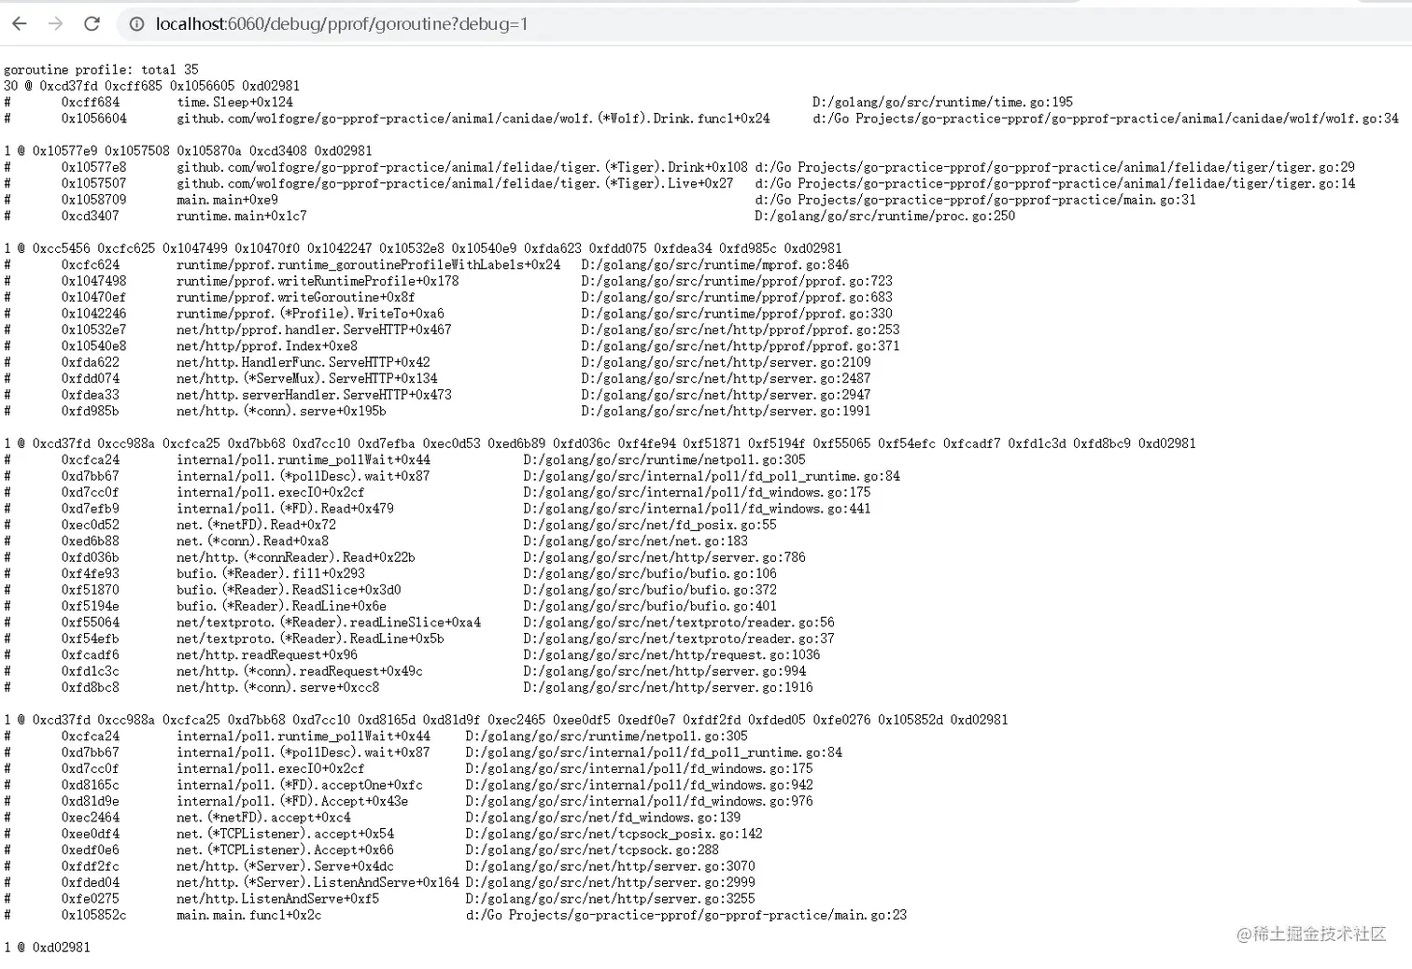1412x969 pixels.
Task: Focus the address bar URL localhost:6060/debug/pprof/goroutine
Action: (x=342, y=24)
